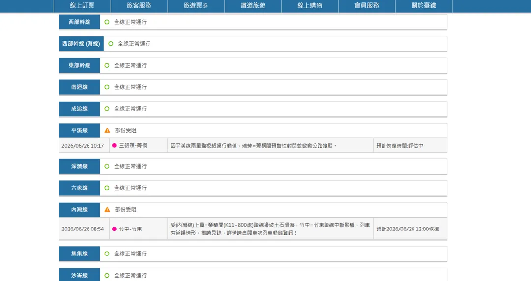Click the green status circle for 東部幹線
Viewport: 531px width, 281px height.
coord(107,66)
